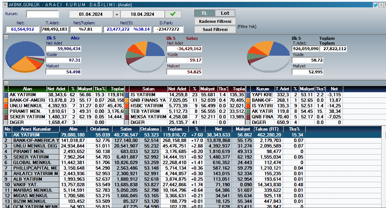Open the Kademe Filtresi filter
This screenshot has width=386, height=208.
click(x=215, y=21)
